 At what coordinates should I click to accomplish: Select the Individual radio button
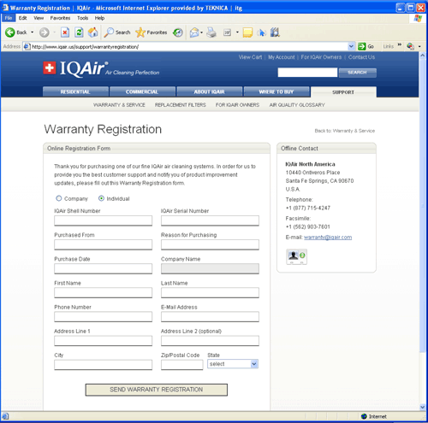101,198
